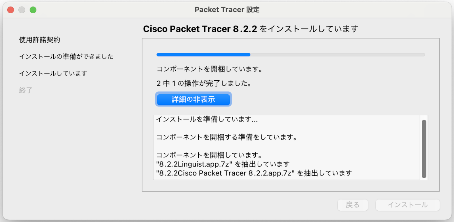
Task: Click the Cisco Packet Tracer 8.2.2 heading
Action: click(x=250, y=29)
